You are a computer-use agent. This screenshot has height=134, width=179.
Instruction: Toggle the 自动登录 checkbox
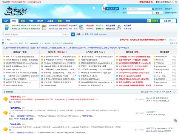point(153,9)
